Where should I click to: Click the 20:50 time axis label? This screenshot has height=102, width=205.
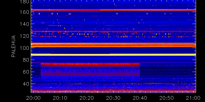[x=167, y=98]
